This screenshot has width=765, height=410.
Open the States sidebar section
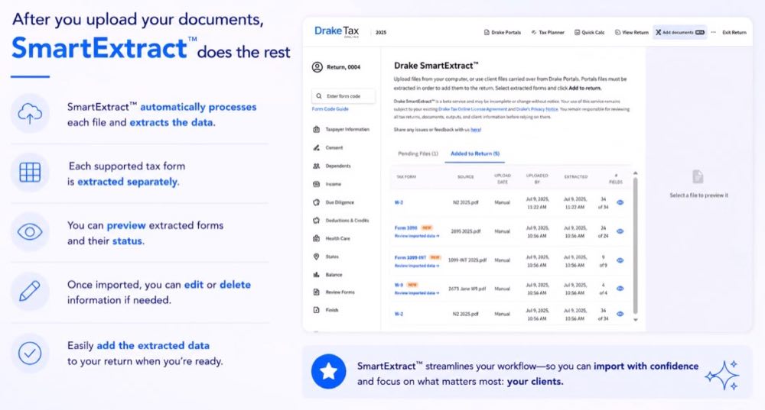[x=325, y=257]
